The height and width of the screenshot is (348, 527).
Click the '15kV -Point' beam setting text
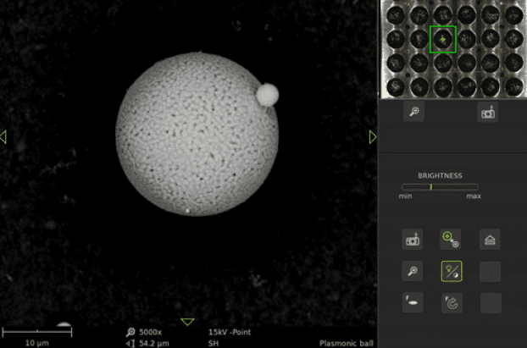pos(230,332)
